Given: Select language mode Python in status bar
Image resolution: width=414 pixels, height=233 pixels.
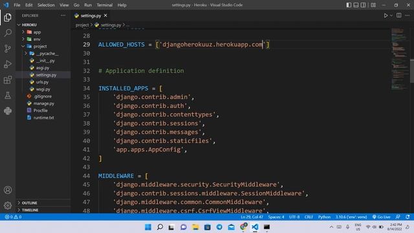Looking at the screenshot, I should [324, 217].
